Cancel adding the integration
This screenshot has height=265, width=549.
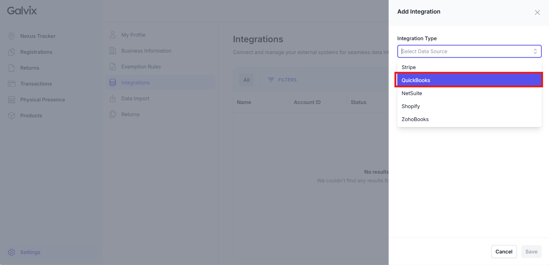(x=504, y=252)
